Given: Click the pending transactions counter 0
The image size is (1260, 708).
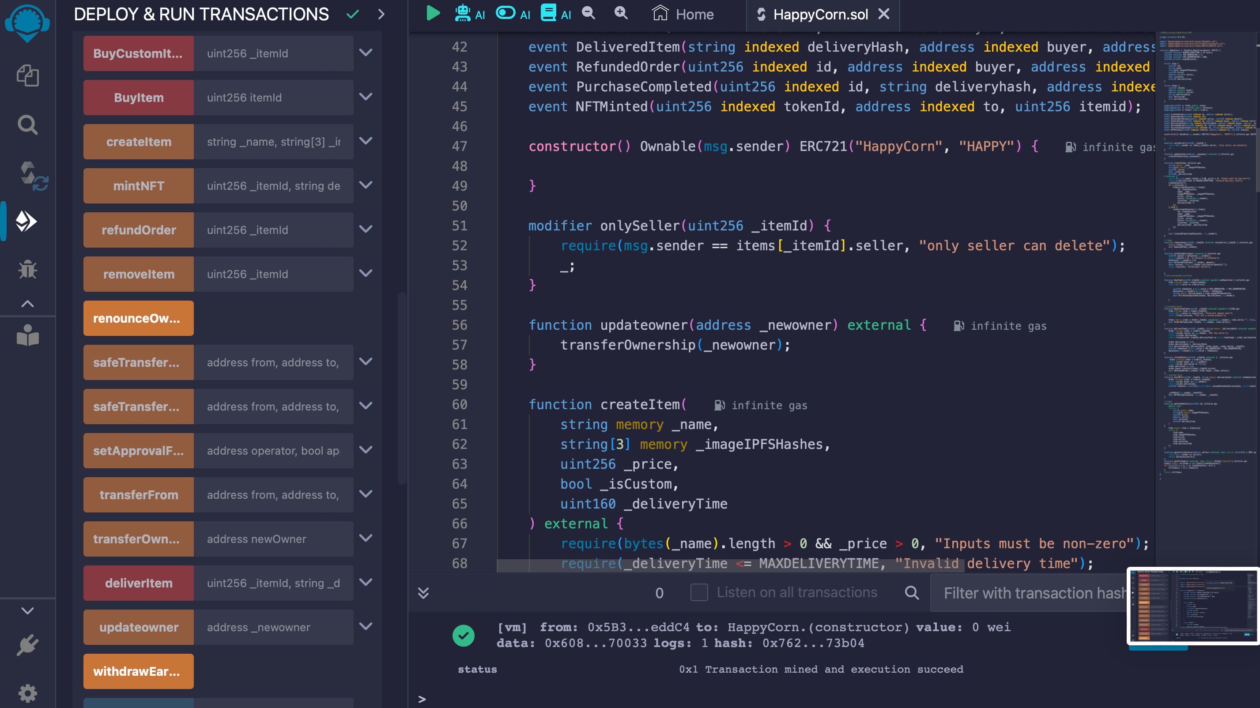Looking at the screenshot, I should 659,593.
